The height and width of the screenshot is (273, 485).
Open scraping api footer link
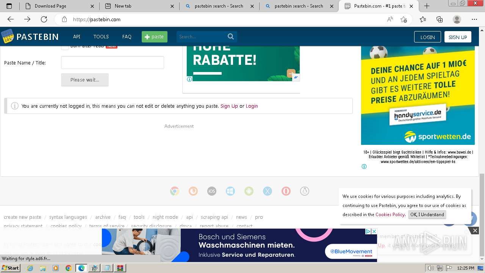(214, 217)
